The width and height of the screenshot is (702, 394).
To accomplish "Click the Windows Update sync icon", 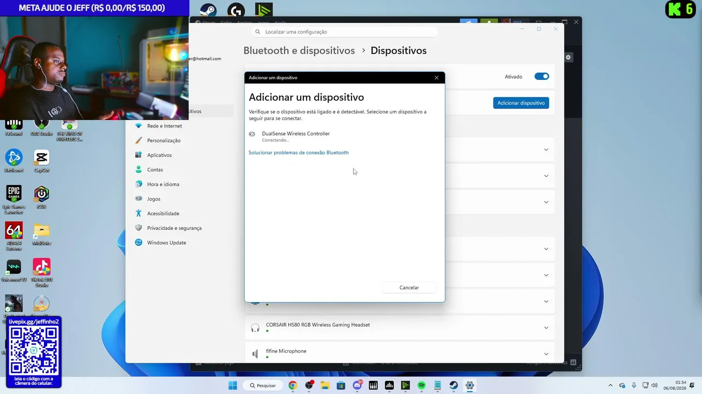I will 138,242.
